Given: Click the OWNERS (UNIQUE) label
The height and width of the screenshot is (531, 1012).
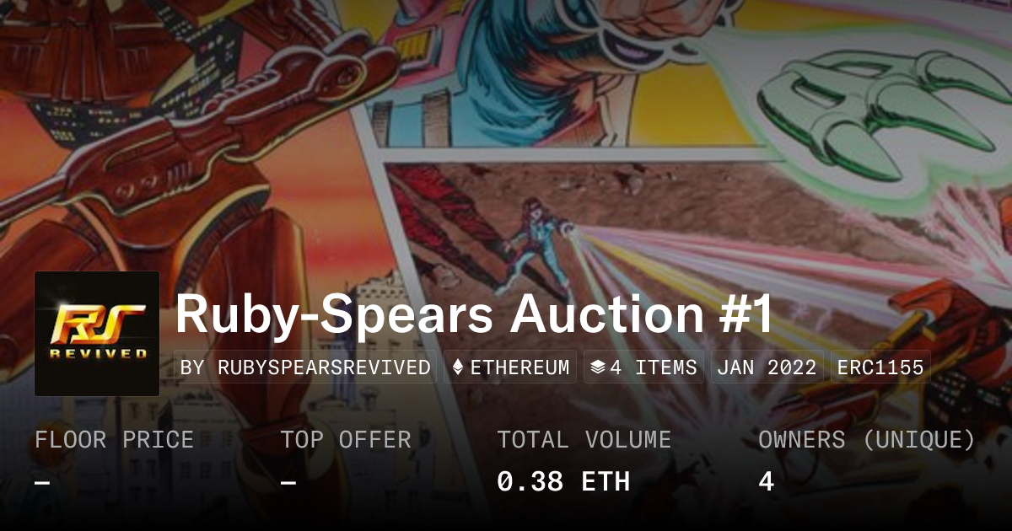Looking at the screenshot, I should (x=867, y=440).
